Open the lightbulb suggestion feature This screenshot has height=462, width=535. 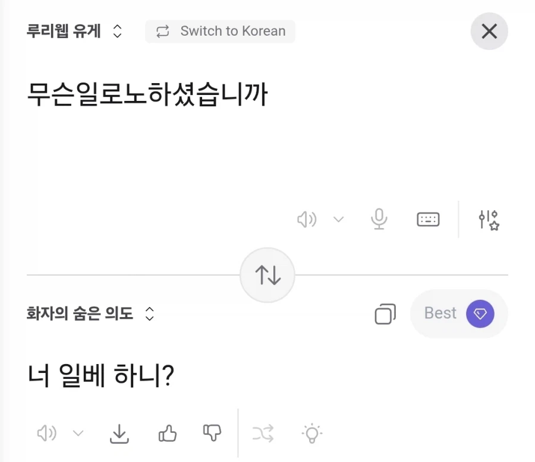(x=312, y=433)
